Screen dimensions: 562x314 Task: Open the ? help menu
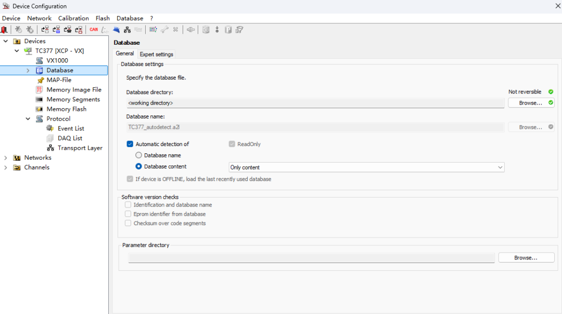click(x=151, y=18)
